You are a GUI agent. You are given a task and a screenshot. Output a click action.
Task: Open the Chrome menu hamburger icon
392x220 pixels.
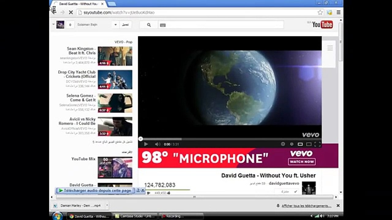pos(339,13)
